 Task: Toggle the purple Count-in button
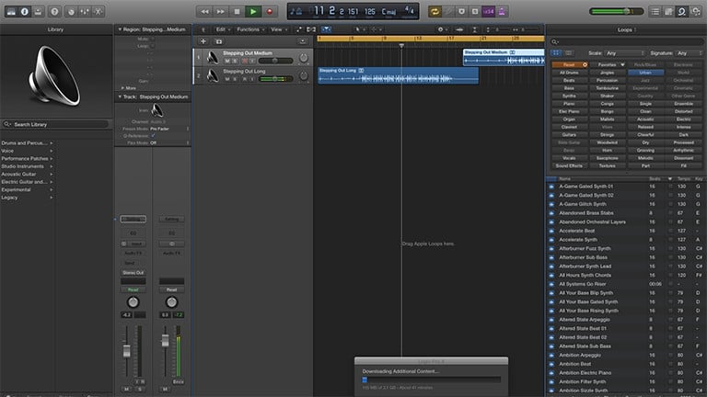(488, 12)
